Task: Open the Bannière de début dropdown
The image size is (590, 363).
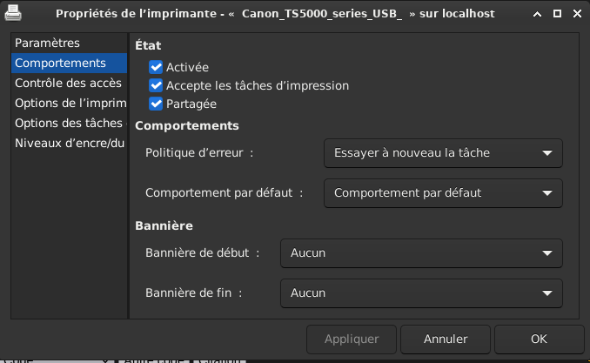Action: 421,253
